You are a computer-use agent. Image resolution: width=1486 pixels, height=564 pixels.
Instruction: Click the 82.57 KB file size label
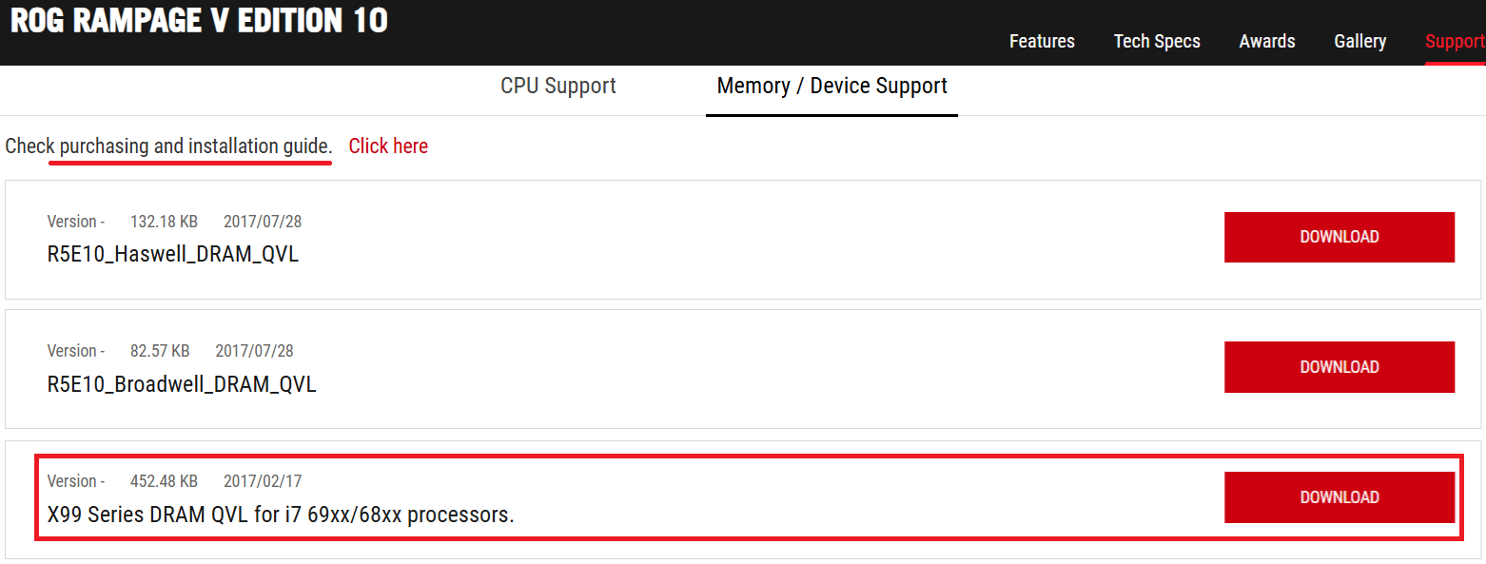click(160, 351)
